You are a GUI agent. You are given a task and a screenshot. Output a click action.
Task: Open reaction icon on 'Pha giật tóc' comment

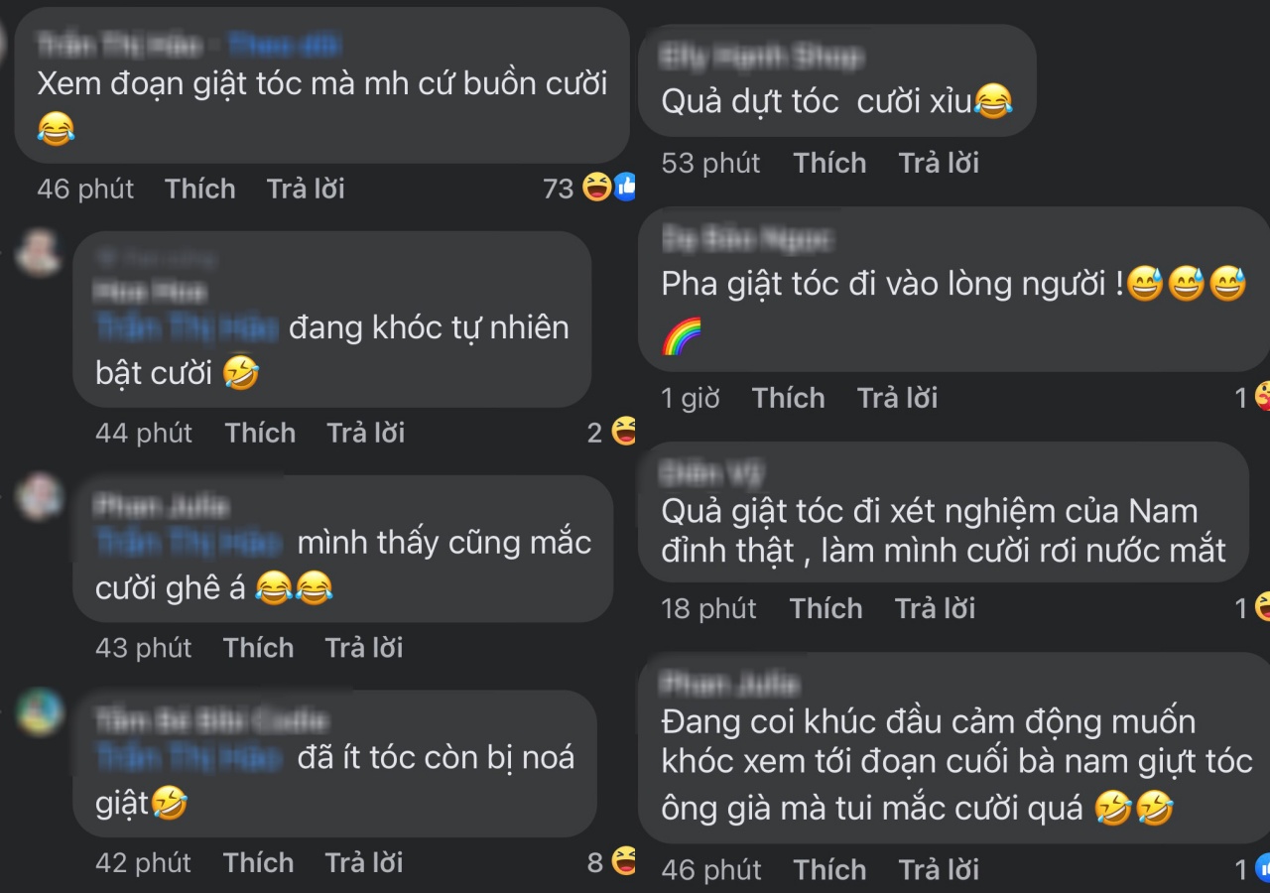coord(1261,397)
